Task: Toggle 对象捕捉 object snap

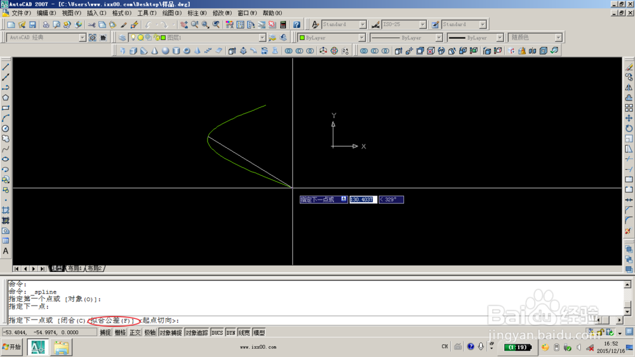Action: click(170, 333)
